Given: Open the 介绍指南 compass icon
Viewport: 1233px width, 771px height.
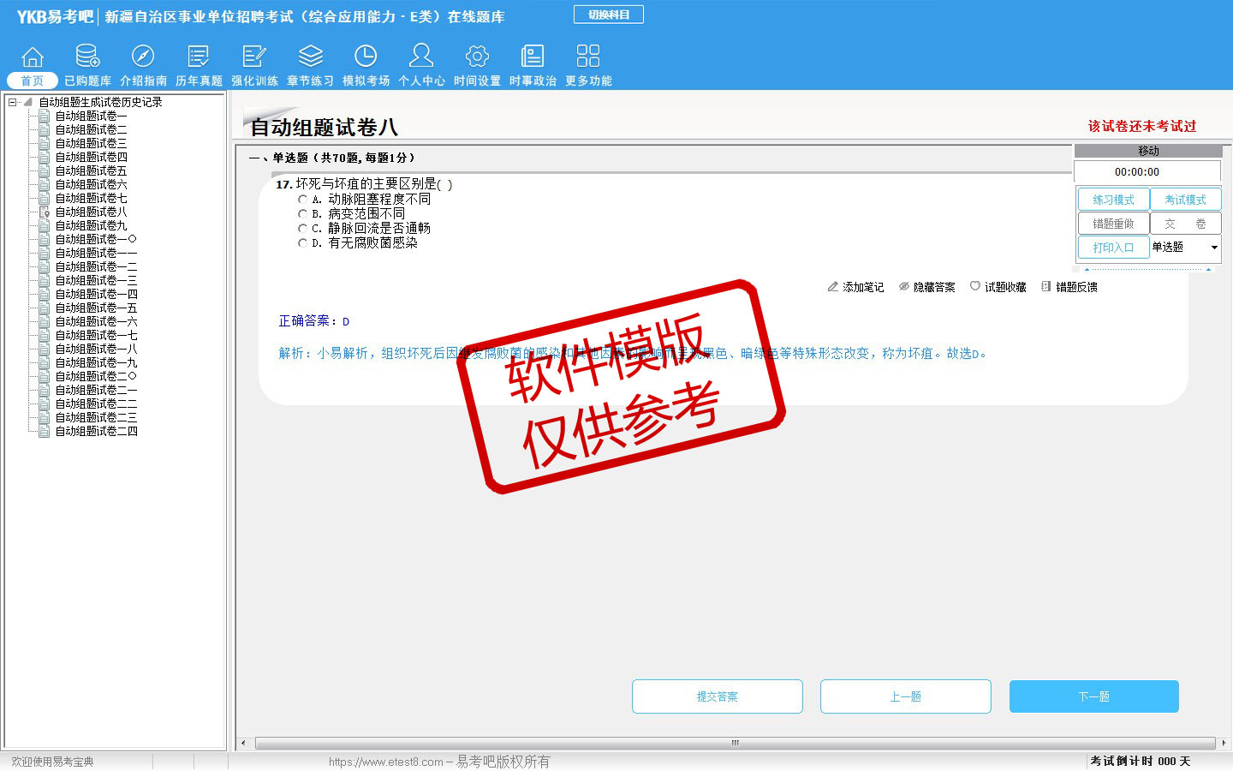Looking at the screenshot, I should click(x=143, y=57).
